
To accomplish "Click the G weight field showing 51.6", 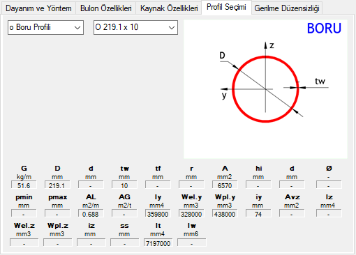I will click(x=24, y=185).
